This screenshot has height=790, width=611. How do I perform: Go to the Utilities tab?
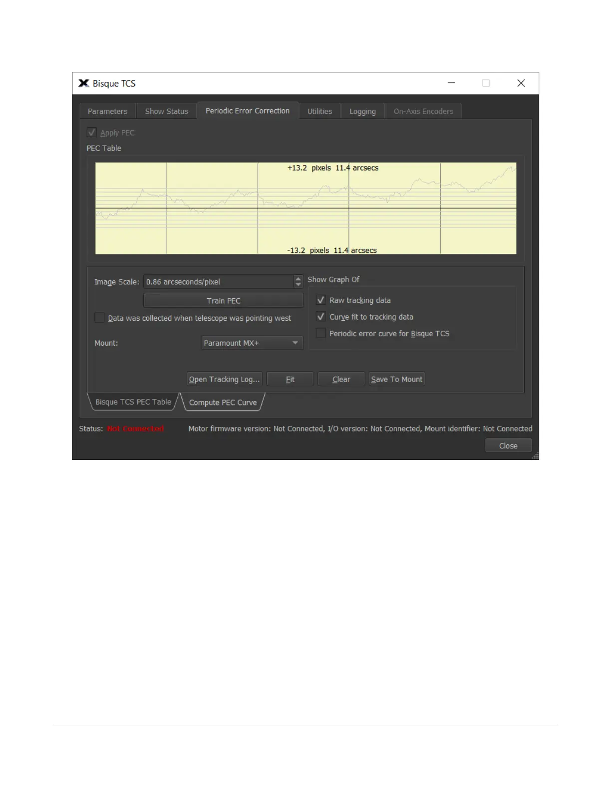(x=319, y=111)
